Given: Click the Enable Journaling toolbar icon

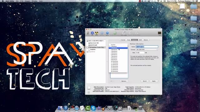Looking at the screenshot, I should pos(115,33).
